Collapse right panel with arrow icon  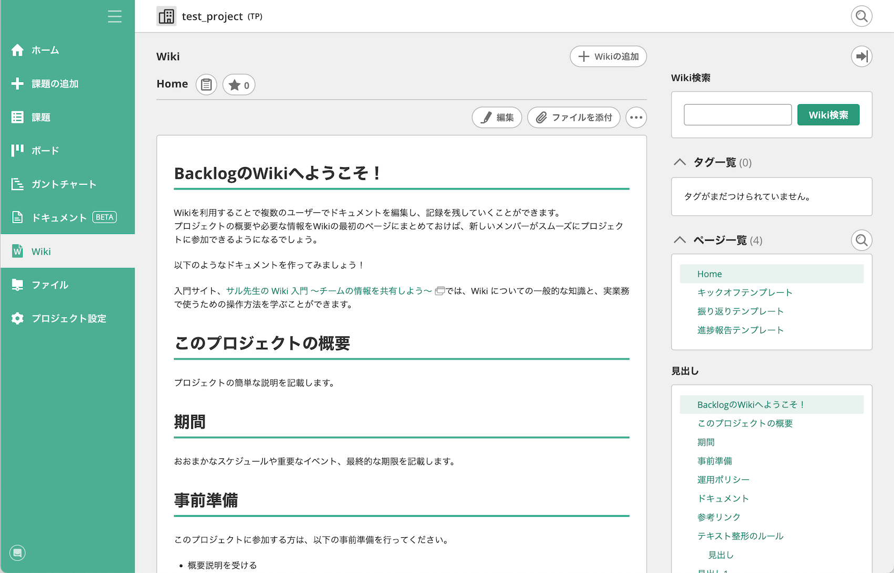coord(861,56)
